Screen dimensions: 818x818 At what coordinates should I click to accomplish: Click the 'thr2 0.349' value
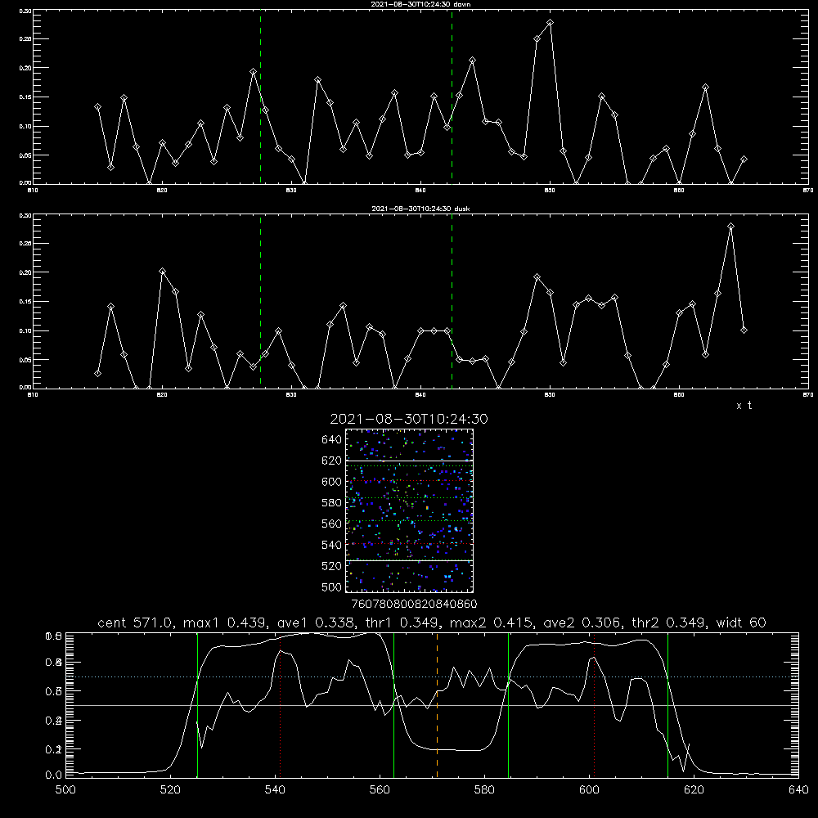(x=669, y=622)
